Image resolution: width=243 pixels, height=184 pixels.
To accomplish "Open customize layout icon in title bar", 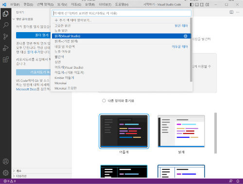I will click(208, 4).
